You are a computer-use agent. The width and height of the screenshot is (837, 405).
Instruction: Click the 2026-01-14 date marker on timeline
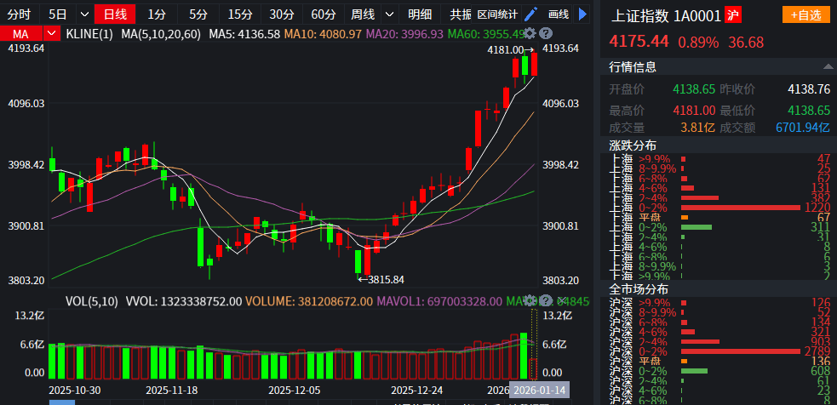(x=538, y=390)
